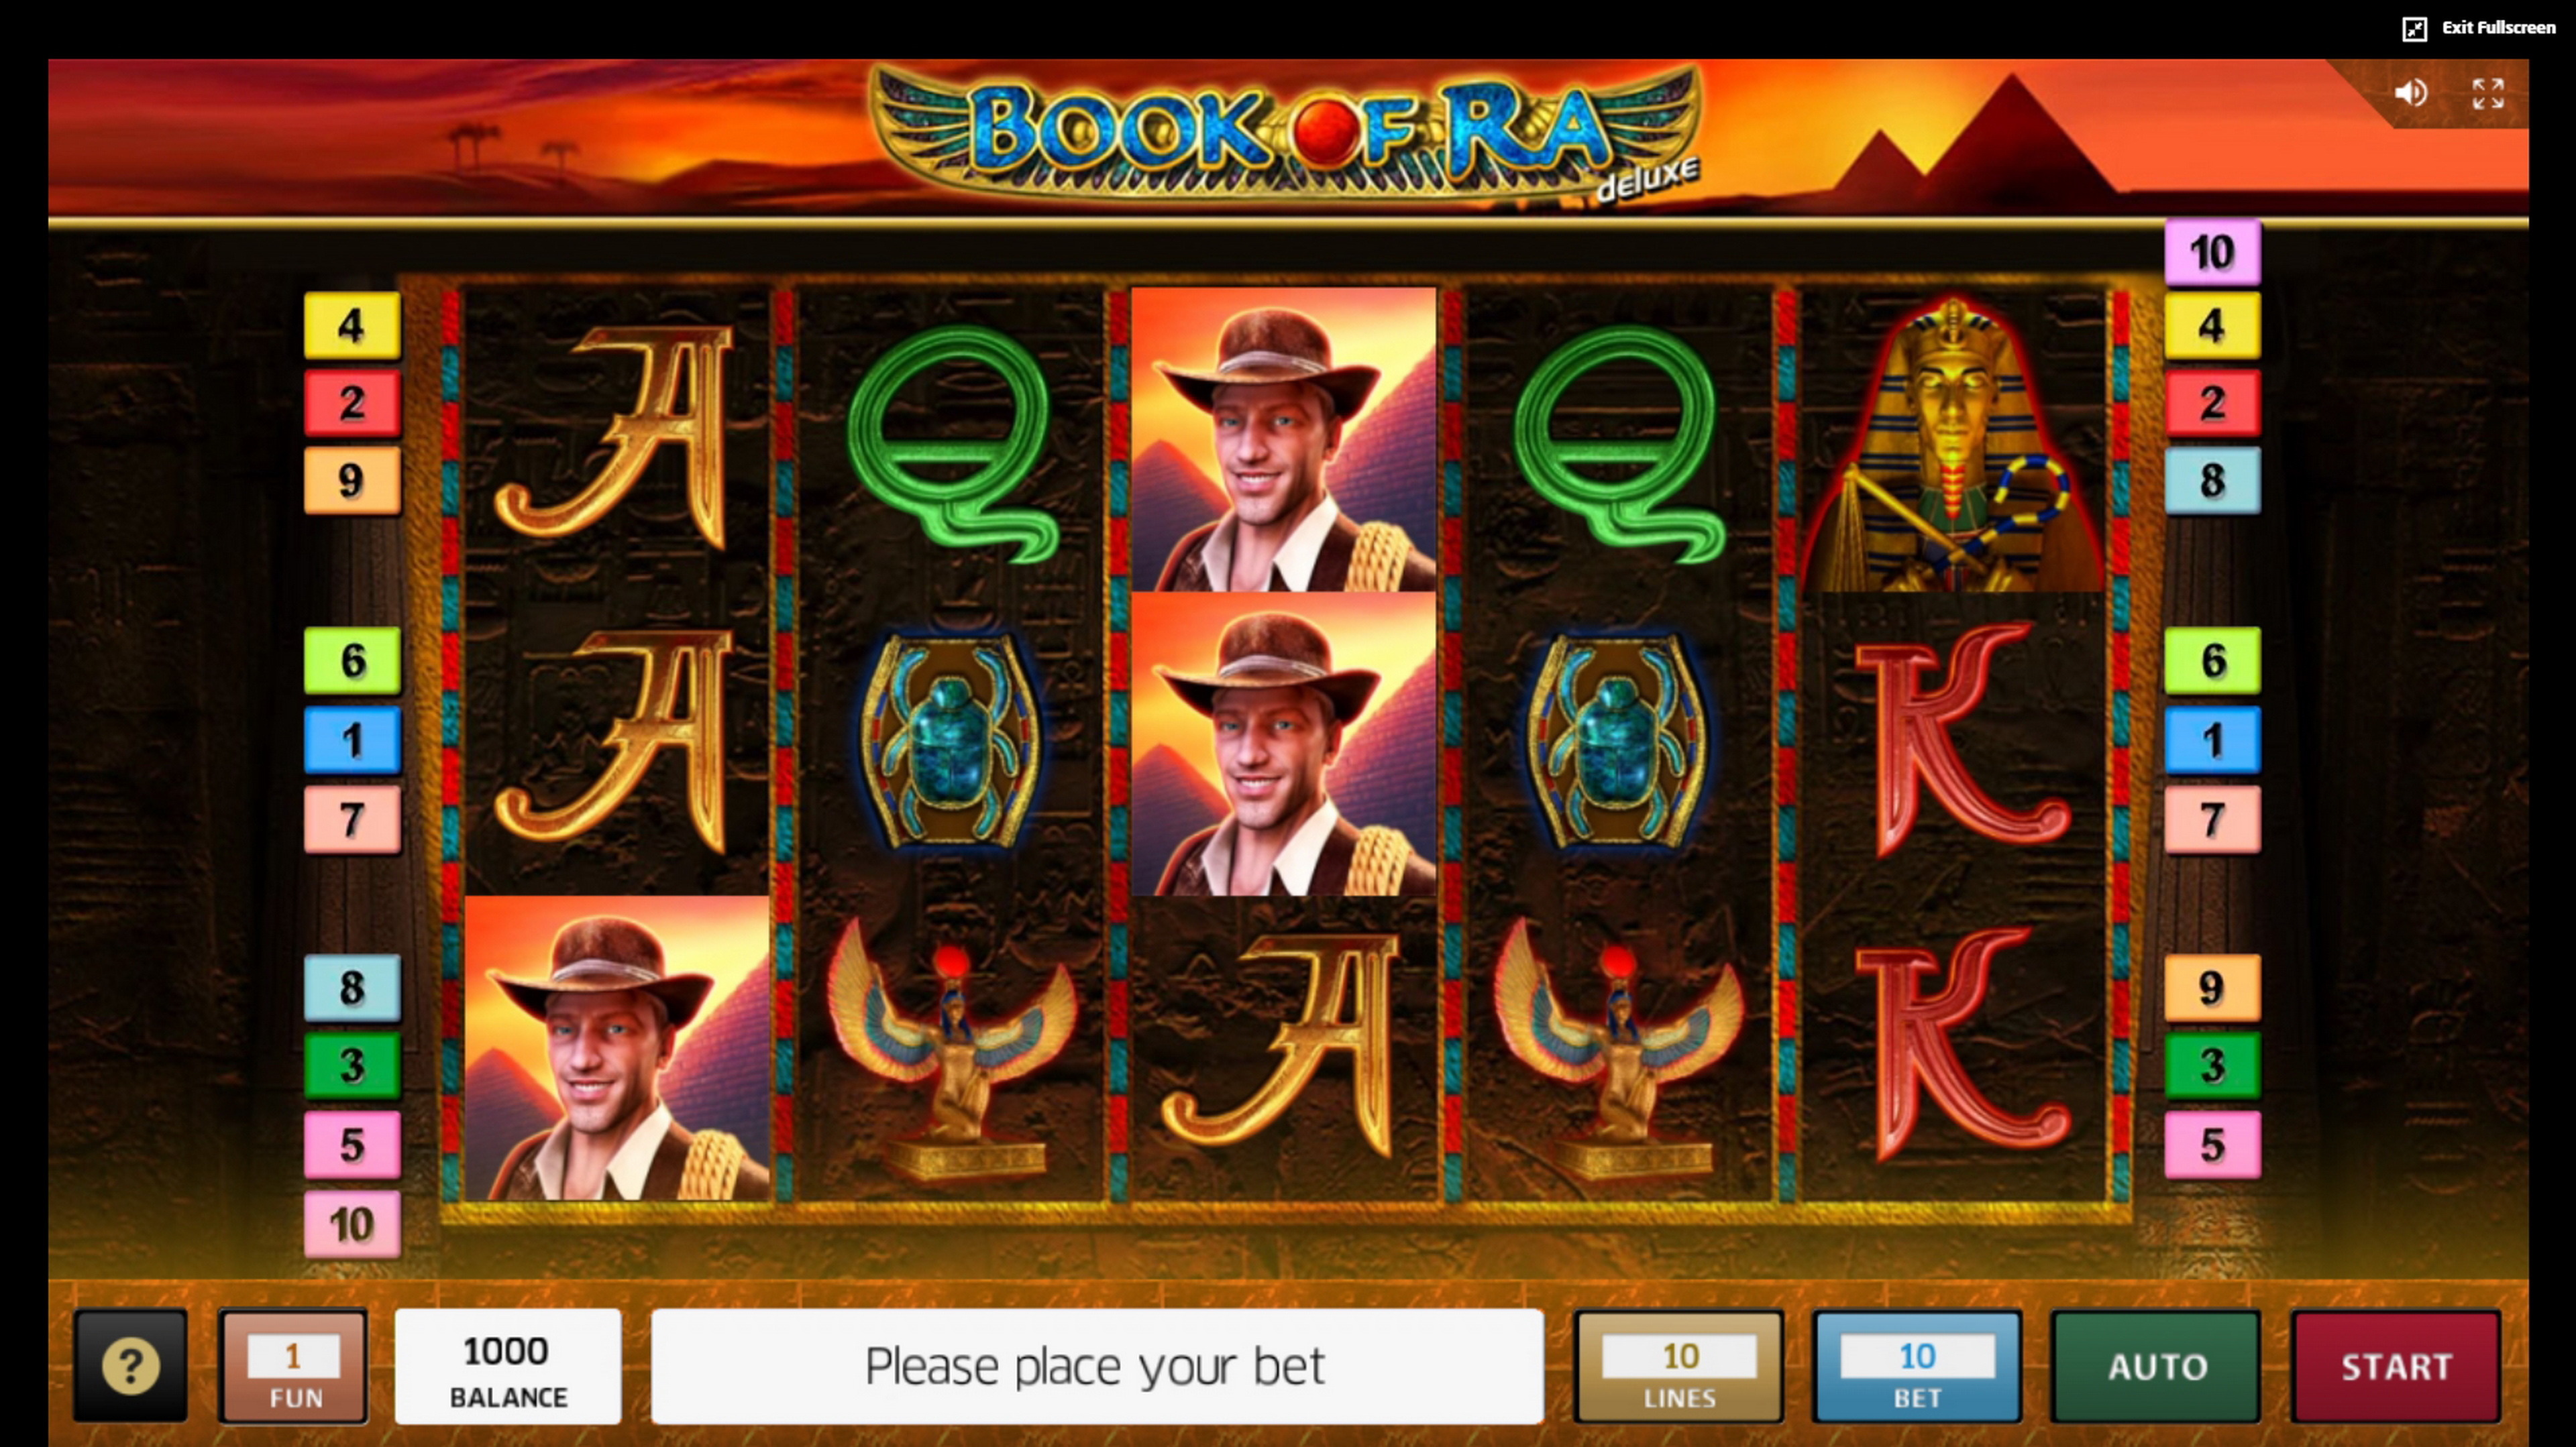Click the Exit Fullscreen text link

2498,28
